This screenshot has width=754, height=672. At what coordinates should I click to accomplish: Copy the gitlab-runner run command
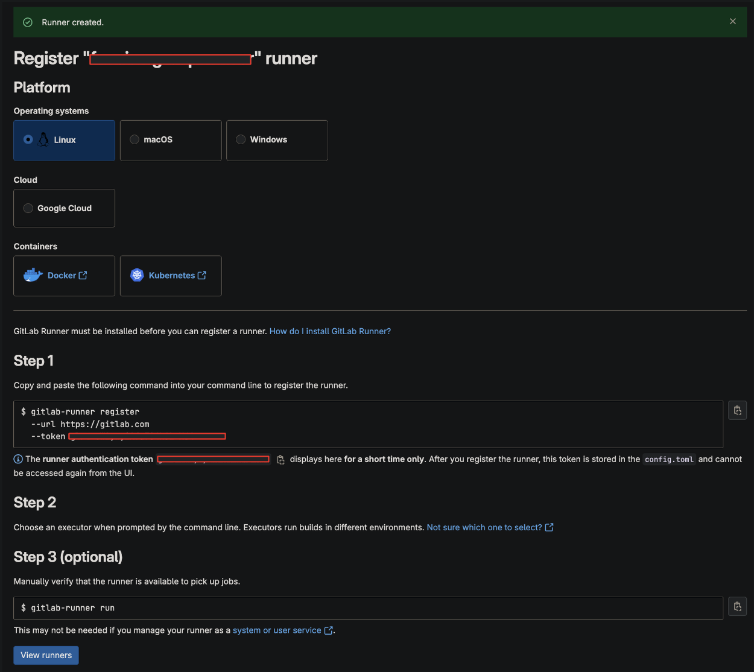(x=737, y=606)
